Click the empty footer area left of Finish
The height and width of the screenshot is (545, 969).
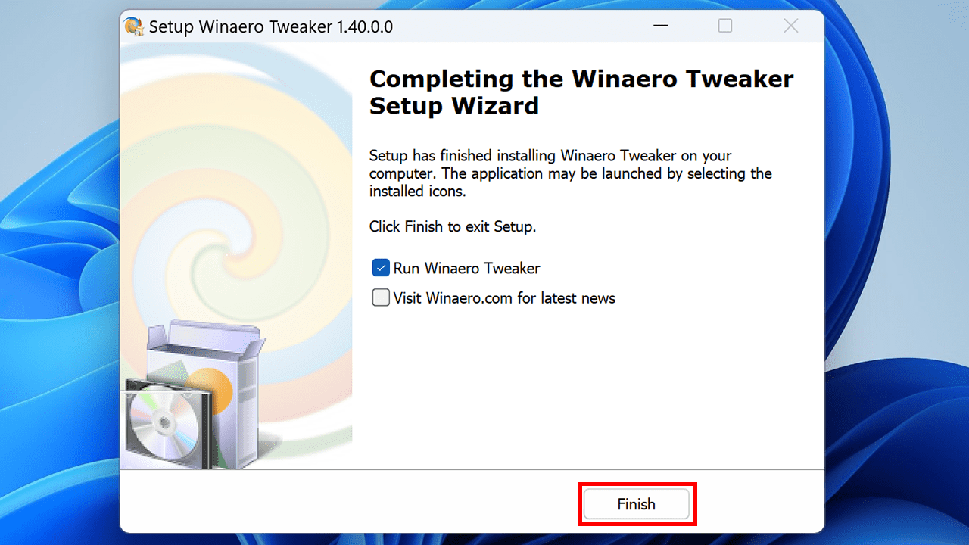[348, 503]
